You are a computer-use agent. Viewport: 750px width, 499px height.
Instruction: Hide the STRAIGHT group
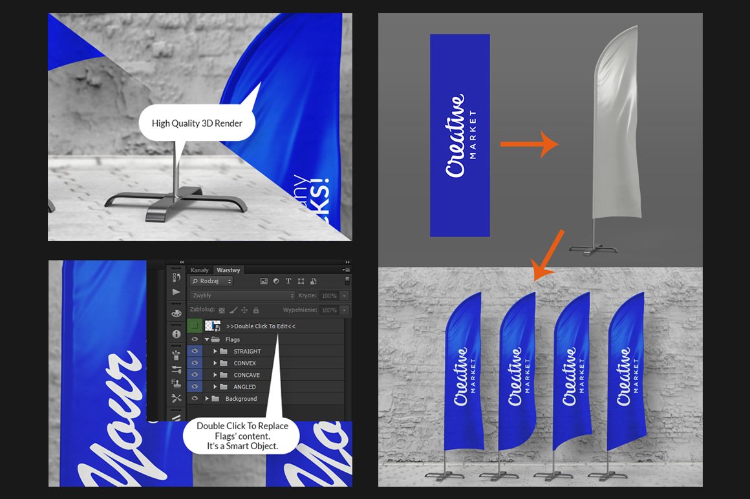195,351
